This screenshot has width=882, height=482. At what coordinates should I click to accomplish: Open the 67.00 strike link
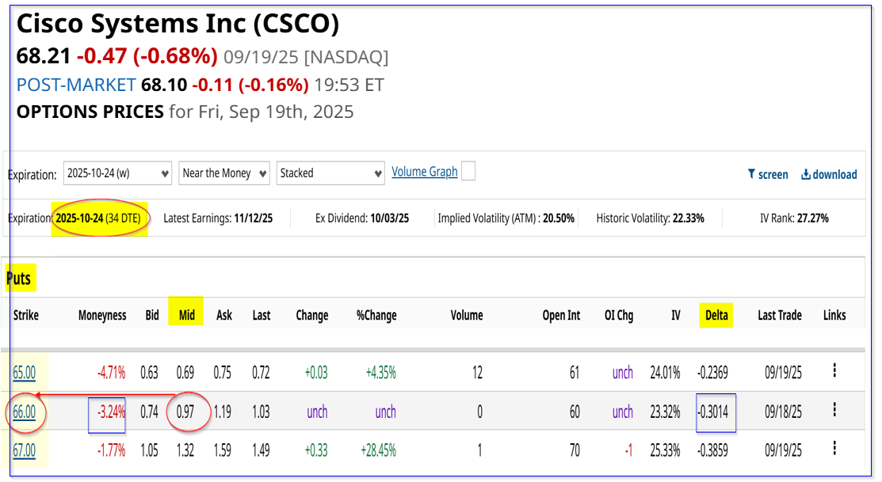25,450
